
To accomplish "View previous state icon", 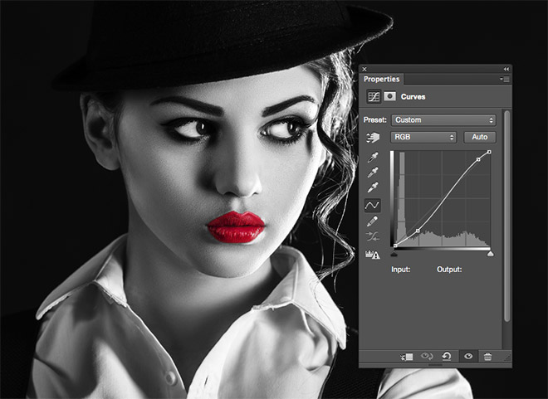I will tap(427, 357).
